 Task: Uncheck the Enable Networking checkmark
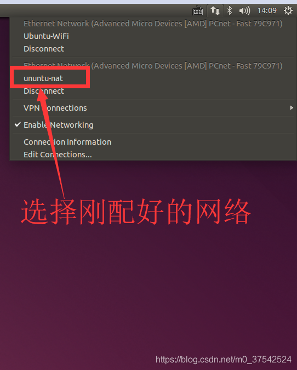pyautogui.click(x=18, y=124)
